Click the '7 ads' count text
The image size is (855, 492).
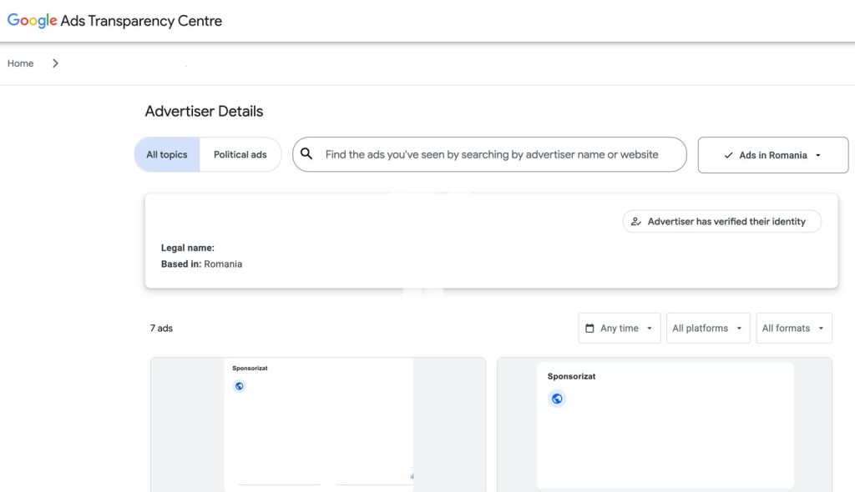pos(161,329)
